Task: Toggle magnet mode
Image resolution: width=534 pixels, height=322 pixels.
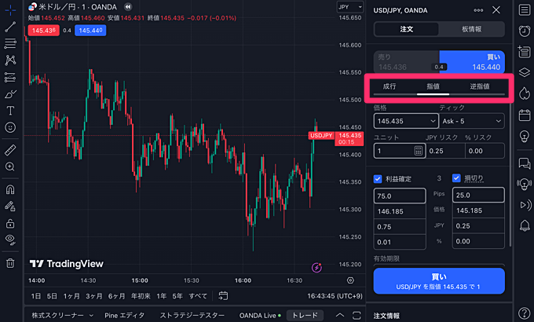Action: click(x=10, y=189)
